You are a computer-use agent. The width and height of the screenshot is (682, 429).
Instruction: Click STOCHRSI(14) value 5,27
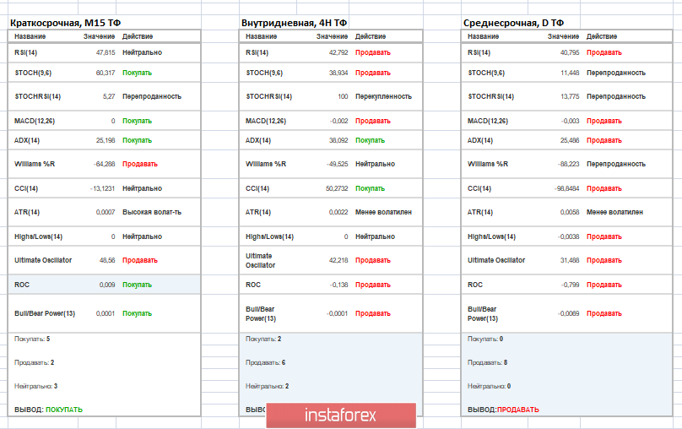(x=109, y=96)
